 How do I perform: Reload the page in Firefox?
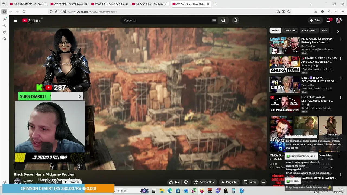coord(24,12)
